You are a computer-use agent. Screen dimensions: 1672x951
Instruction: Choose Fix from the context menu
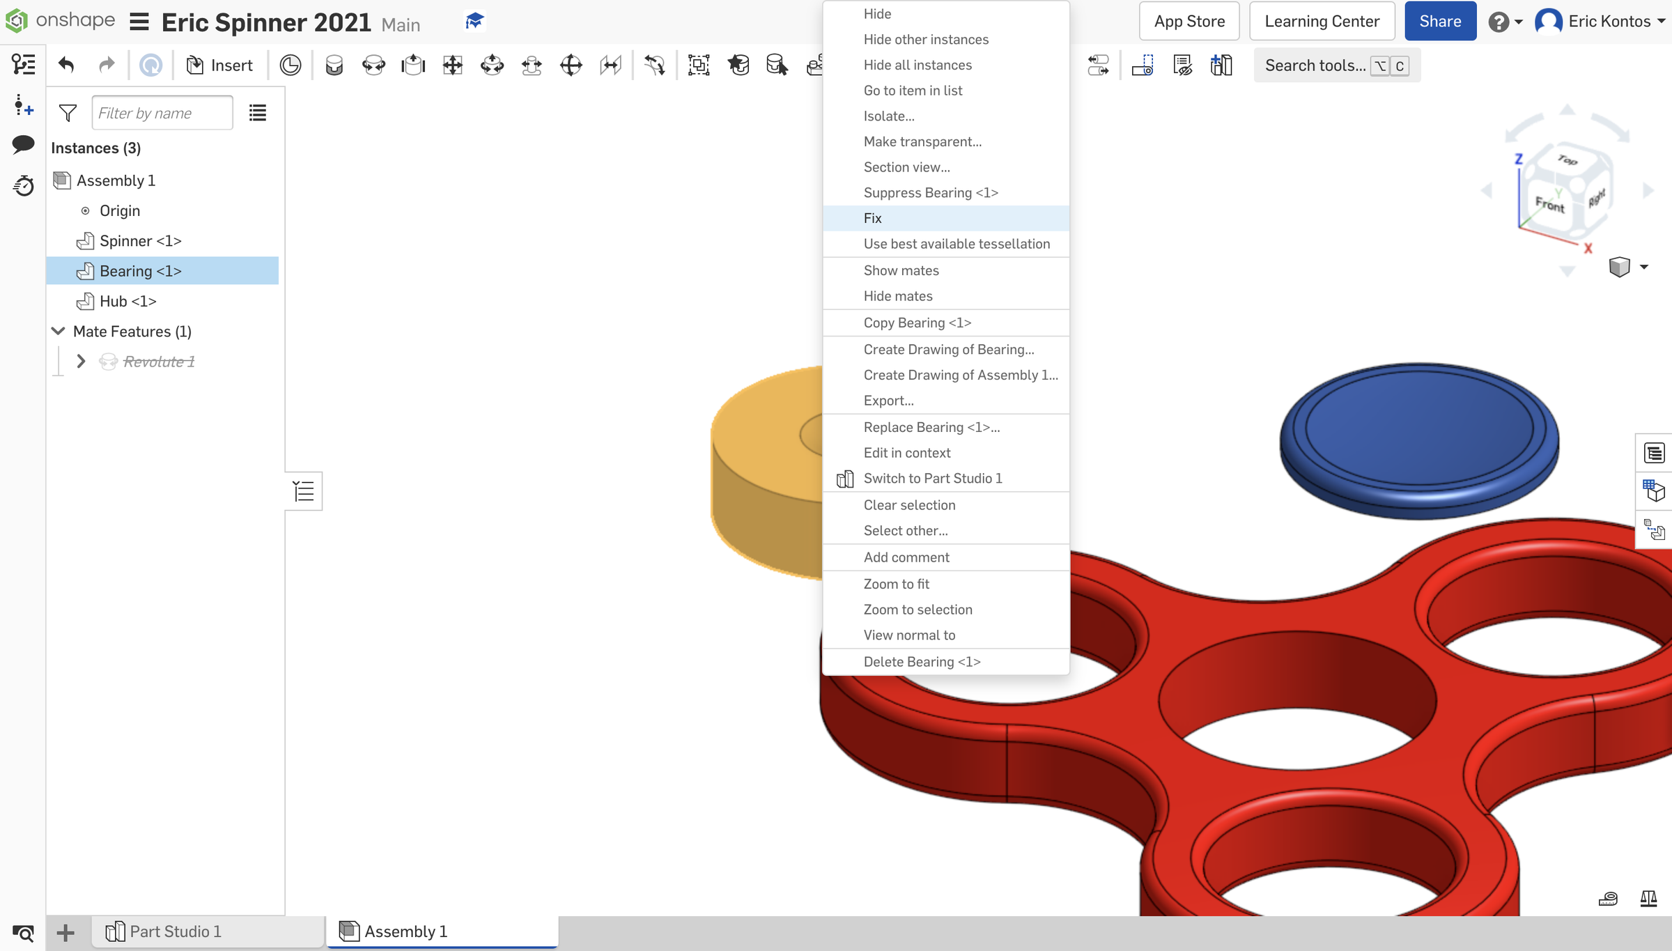pos(873,218)
